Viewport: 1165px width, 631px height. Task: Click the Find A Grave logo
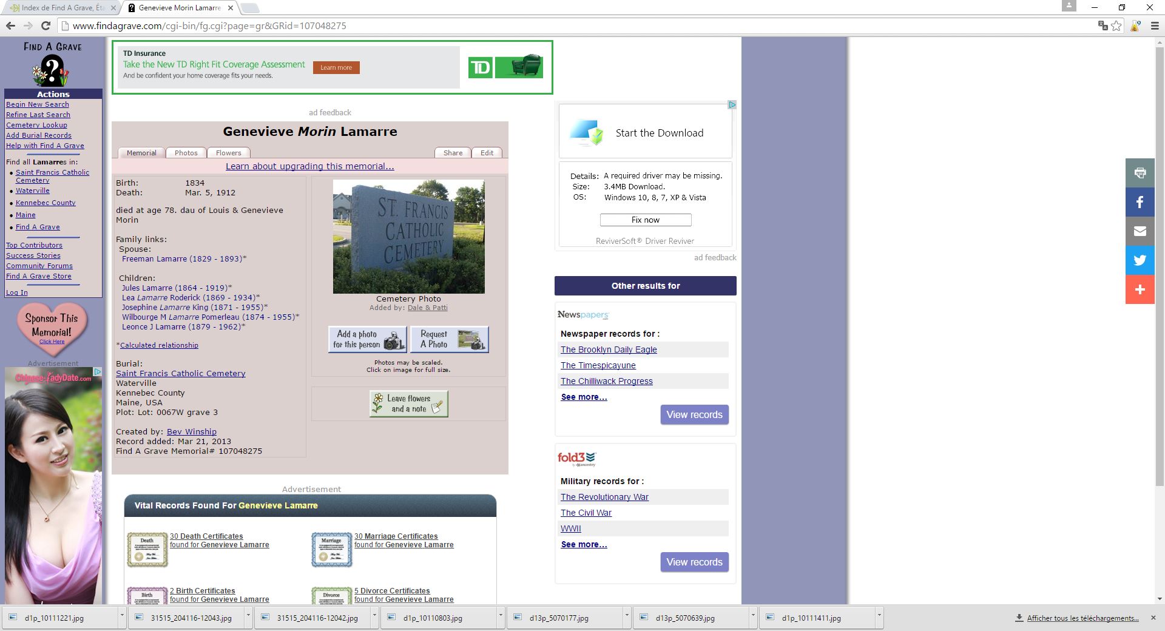click(x=52, y=63)
